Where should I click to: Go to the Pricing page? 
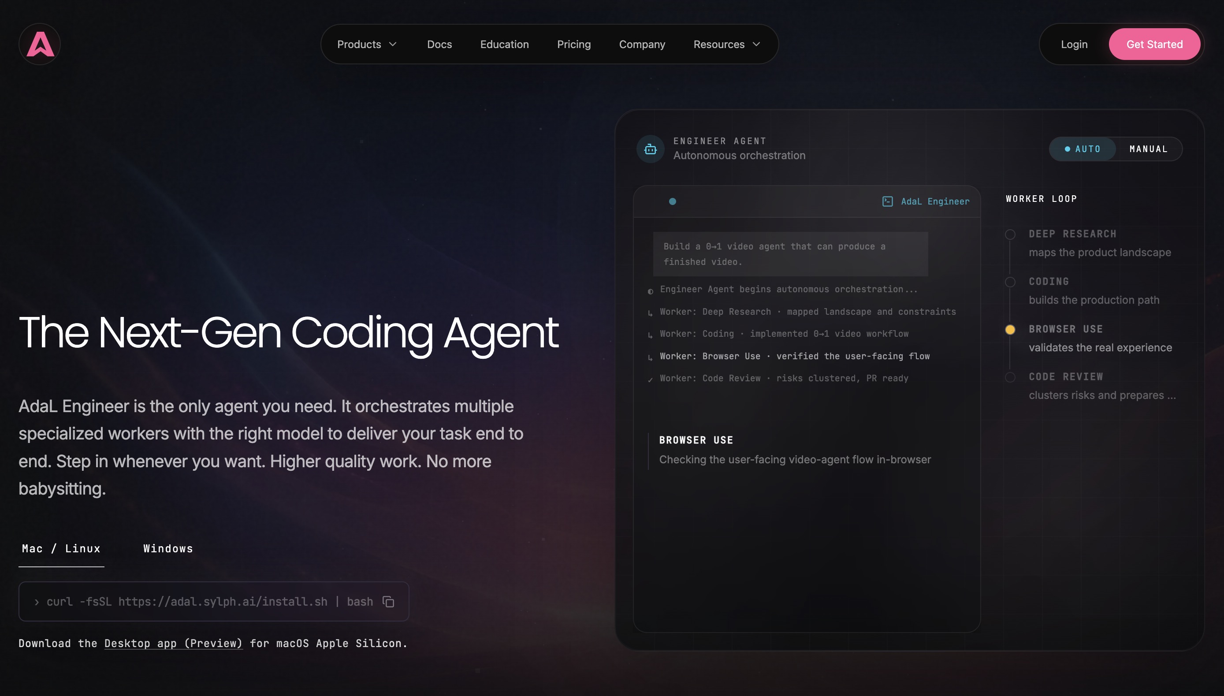pos(573,45)
